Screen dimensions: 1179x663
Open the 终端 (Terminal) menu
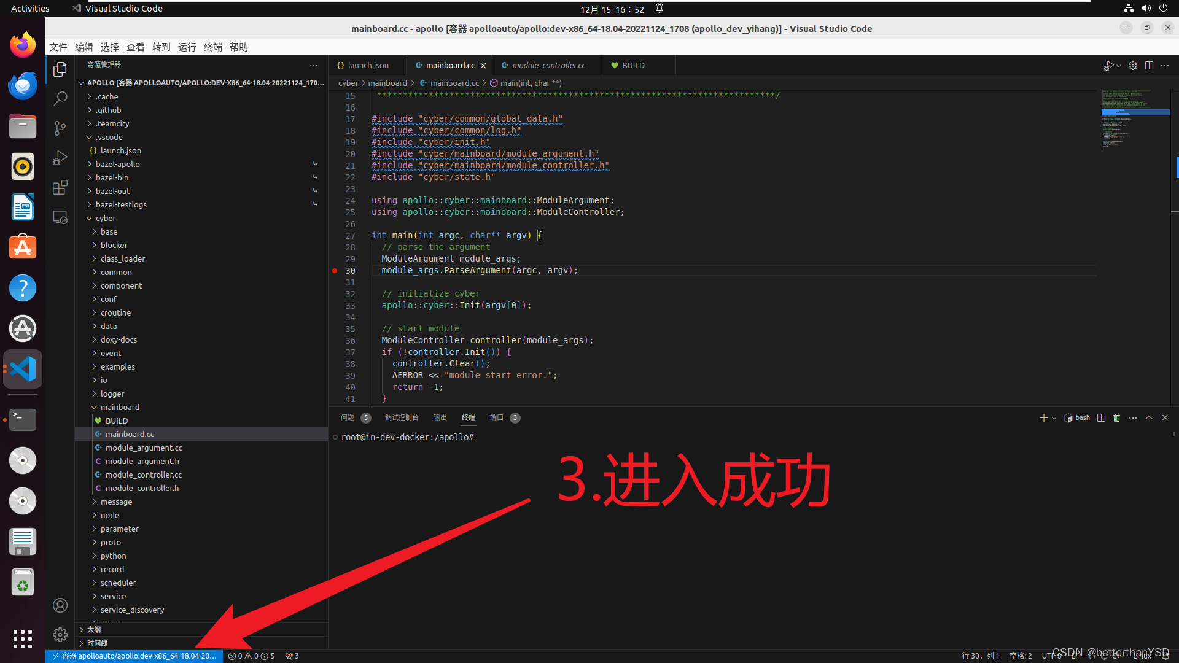point(213,47)
